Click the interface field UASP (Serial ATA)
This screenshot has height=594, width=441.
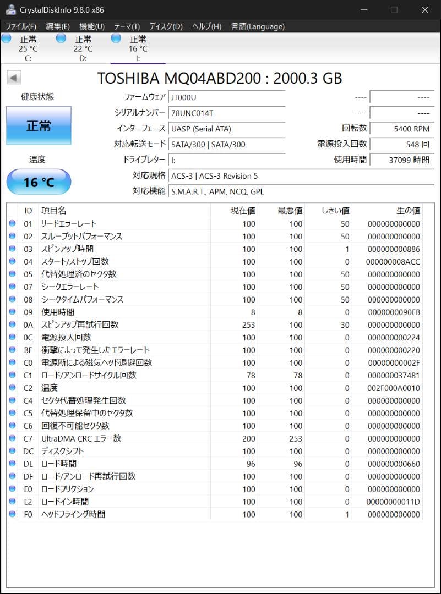click(227, 129)
